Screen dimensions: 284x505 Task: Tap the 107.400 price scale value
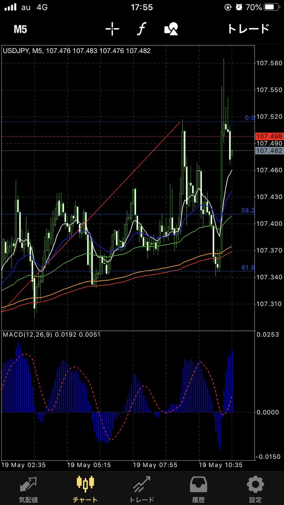(x=269, y=223)
